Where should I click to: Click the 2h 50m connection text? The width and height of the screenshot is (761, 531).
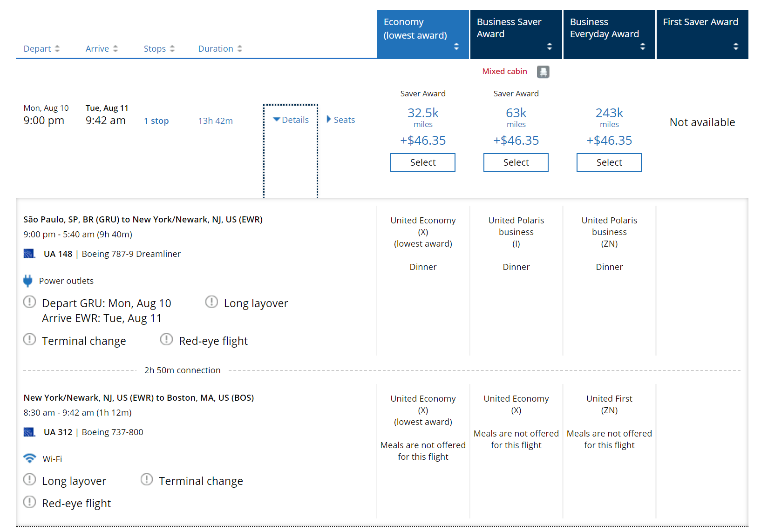(x=182, y=370)
